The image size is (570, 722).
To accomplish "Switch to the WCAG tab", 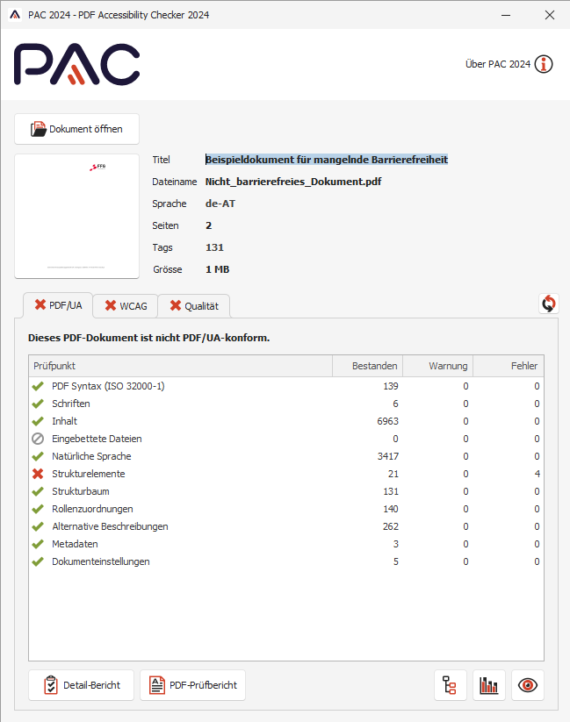I will tap(126, 306).
